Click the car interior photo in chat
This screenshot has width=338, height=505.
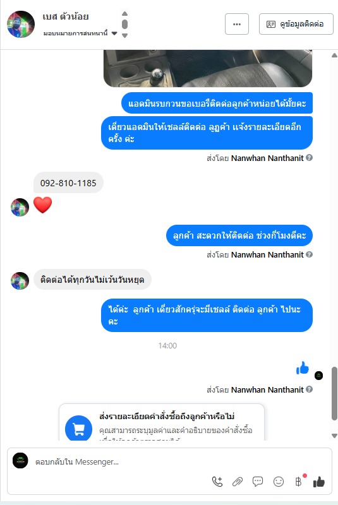(x=208, y=68)
